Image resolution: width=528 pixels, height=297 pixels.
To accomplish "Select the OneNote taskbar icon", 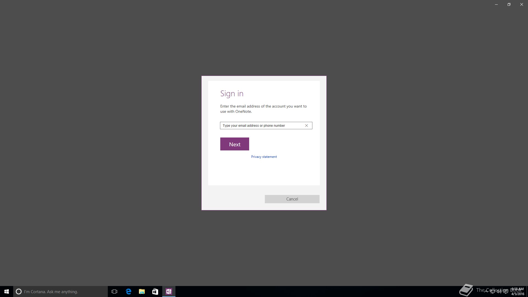I will click(169, 291).
